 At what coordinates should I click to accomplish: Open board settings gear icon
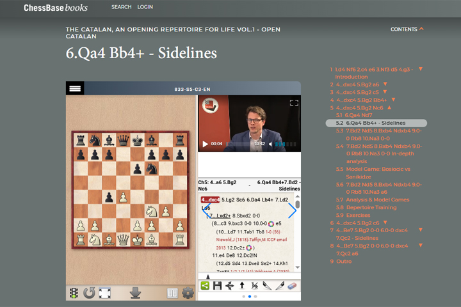click(x=188, y=293)
